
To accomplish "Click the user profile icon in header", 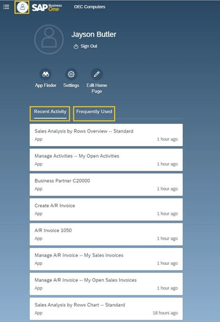I will click(x=22, y=7).
